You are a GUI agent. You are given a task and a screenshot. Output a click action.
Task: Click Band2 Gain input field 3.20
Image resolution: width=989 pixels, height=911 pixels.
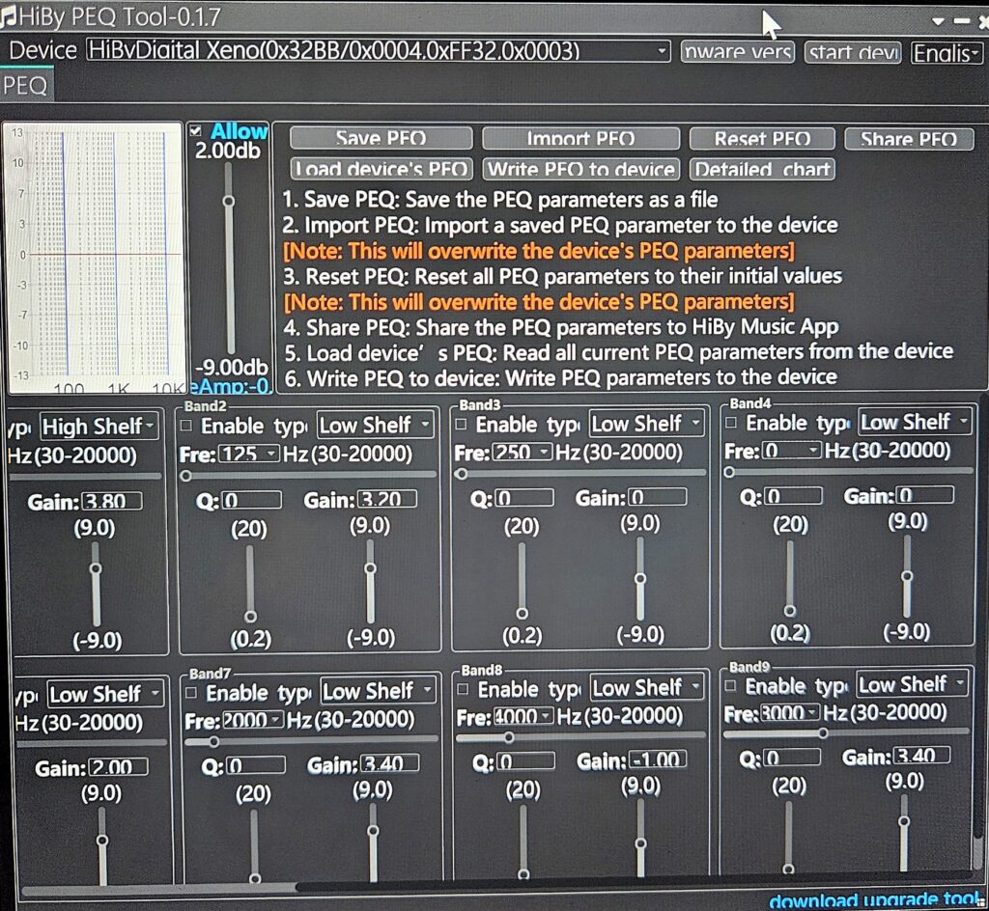(x=387, y=500)
